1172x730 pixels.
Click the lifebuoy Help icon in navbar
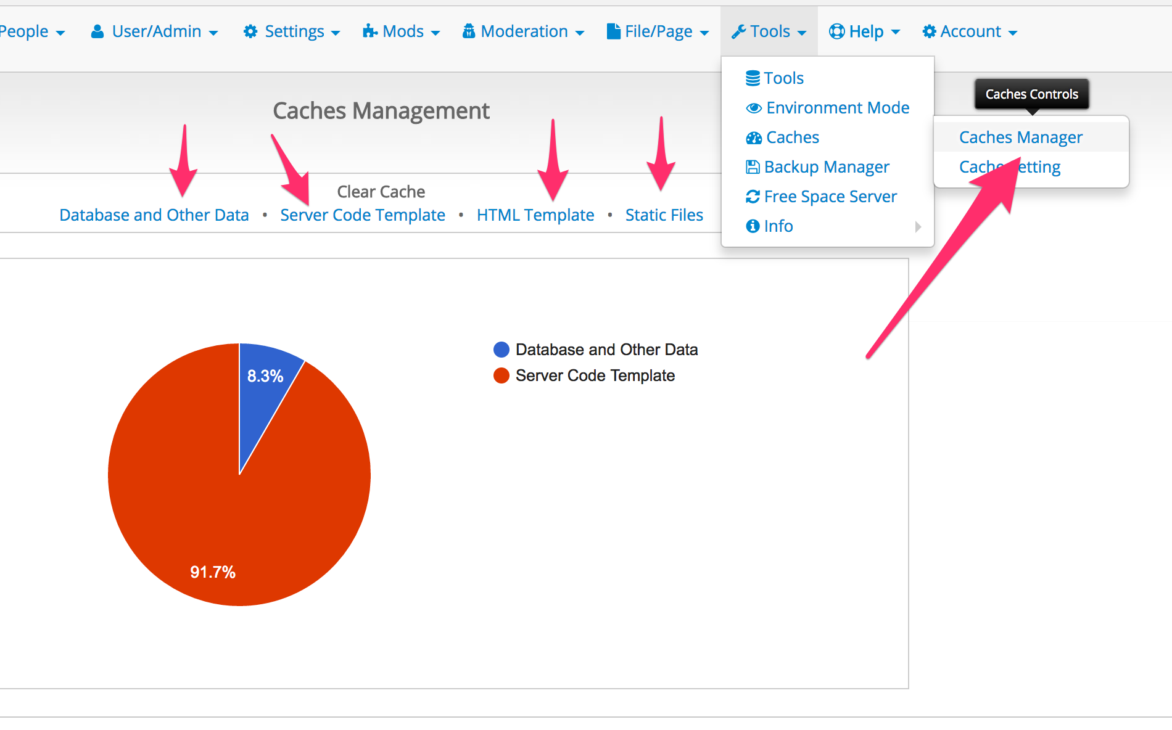point(836,31)
